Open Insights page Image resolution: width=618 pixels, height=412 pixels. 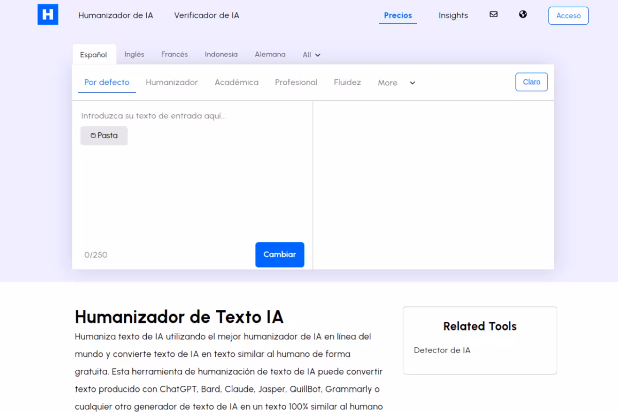point(453,15)
